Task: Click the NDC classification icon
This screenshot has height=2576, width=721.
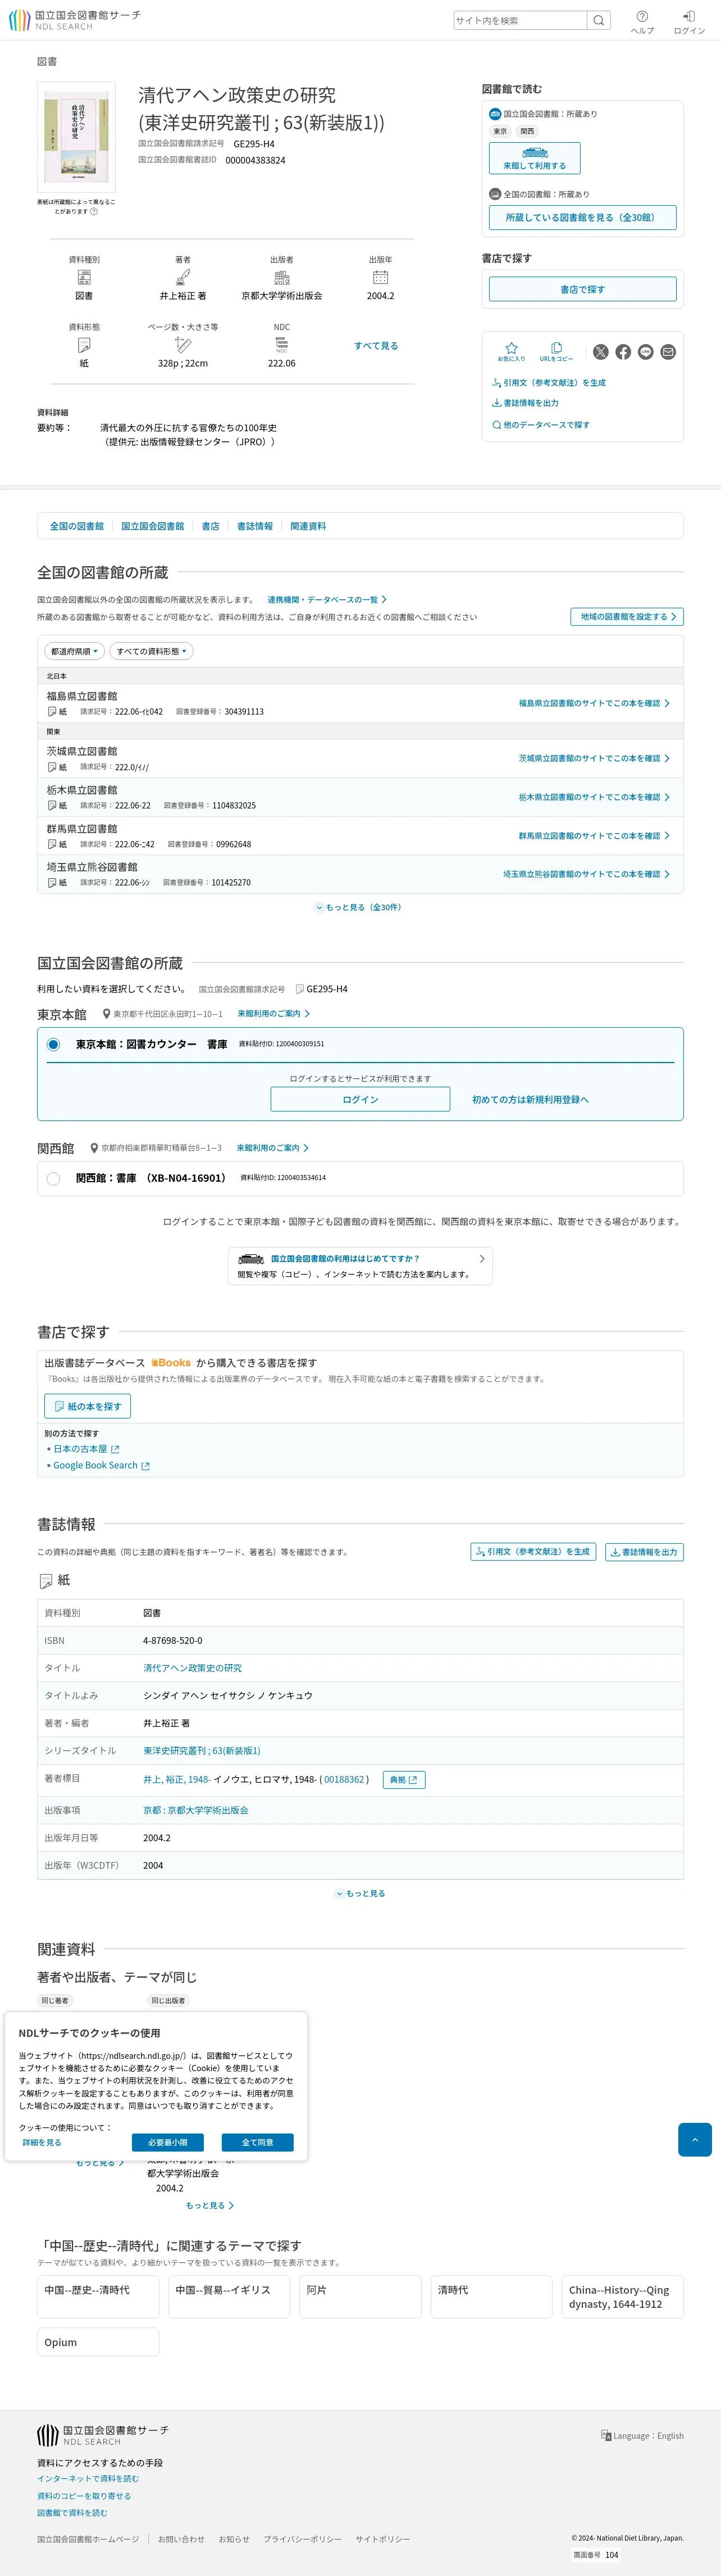Action: [x=282, y=345]
